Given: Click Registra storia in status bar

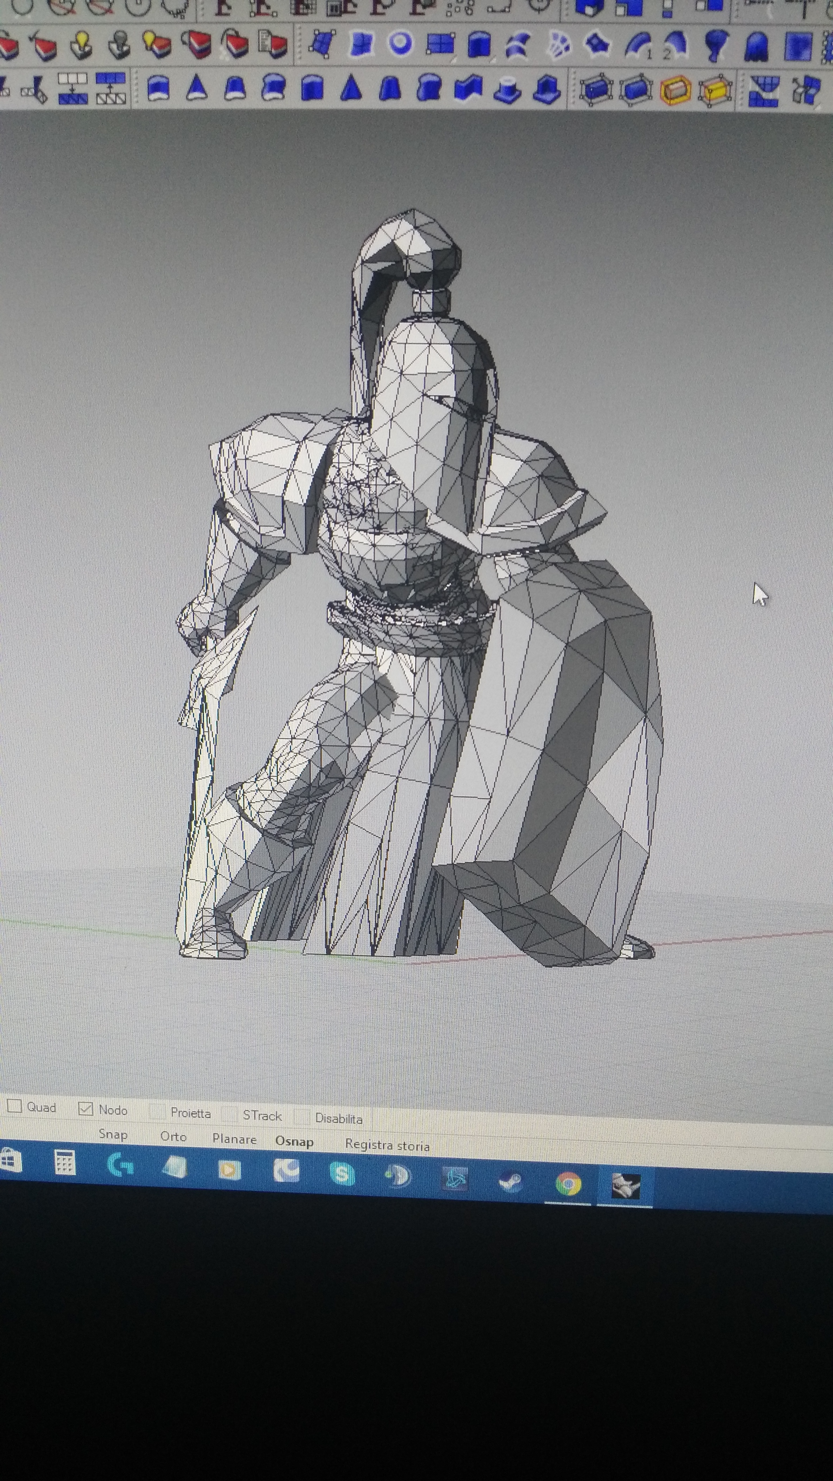Looking at the screenshot, I should point(387,1145).
